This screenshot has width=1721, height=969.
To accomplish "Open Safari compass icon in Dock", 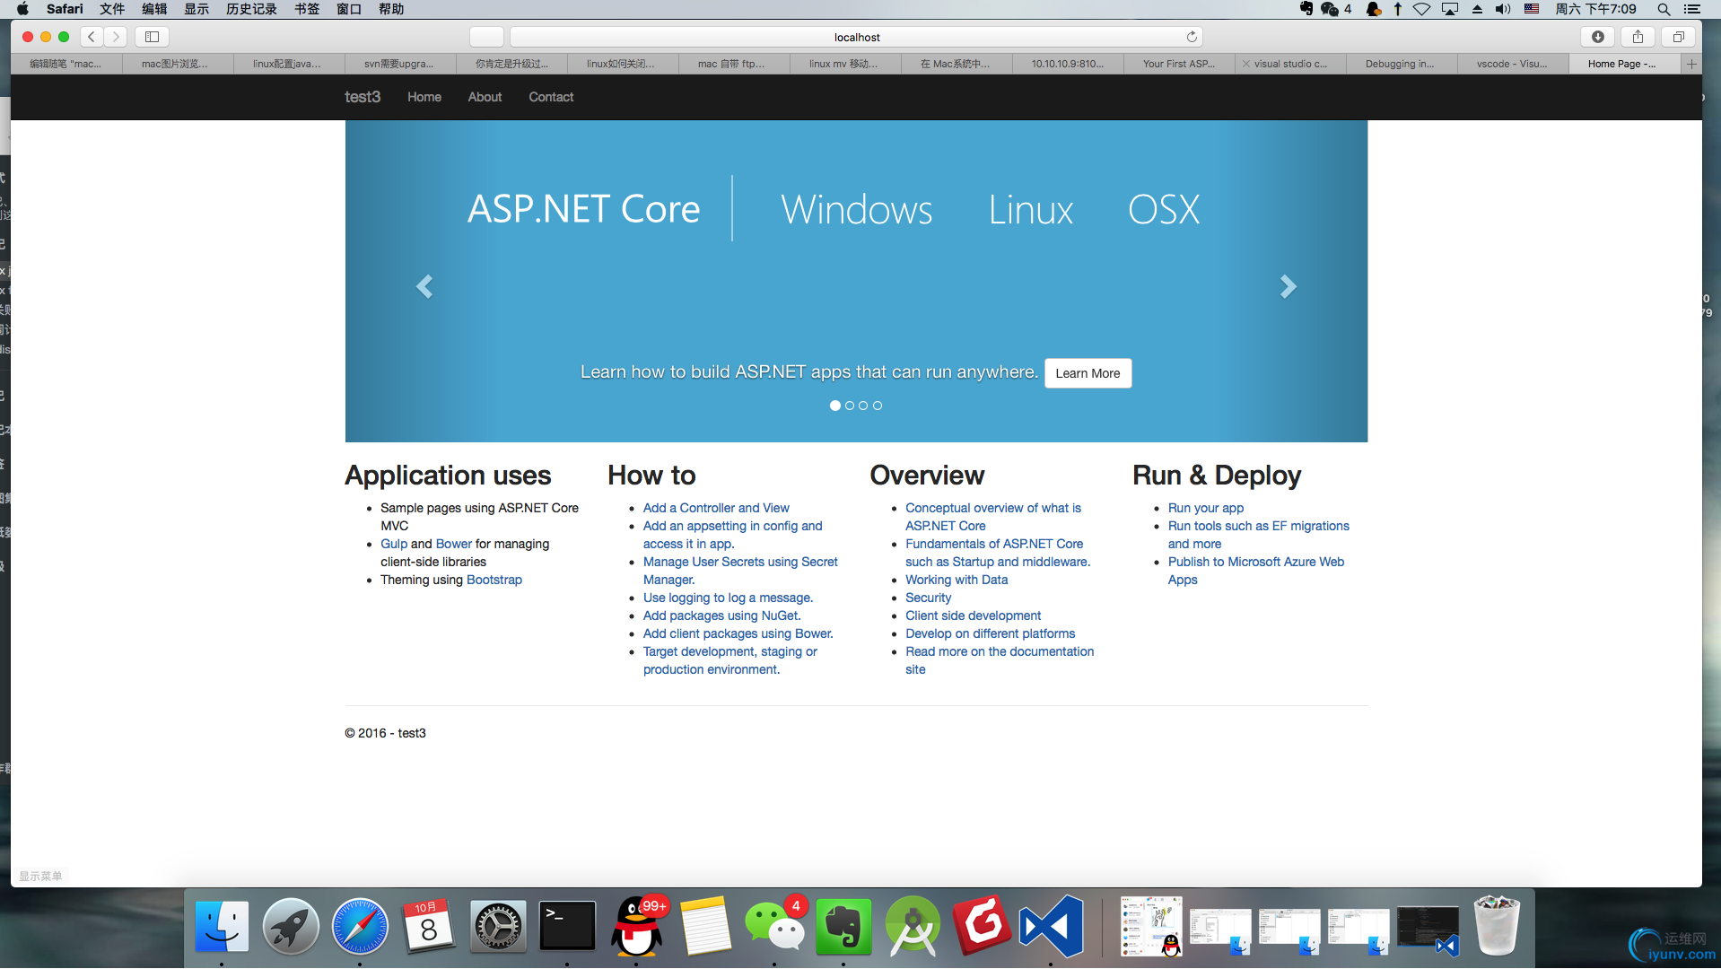I will pos(360,926).
